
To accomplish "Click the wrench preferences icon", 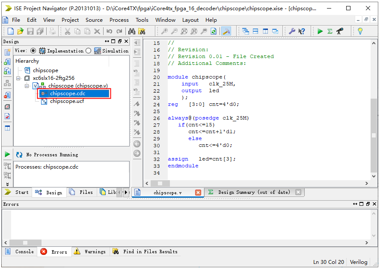I will 292,31.
